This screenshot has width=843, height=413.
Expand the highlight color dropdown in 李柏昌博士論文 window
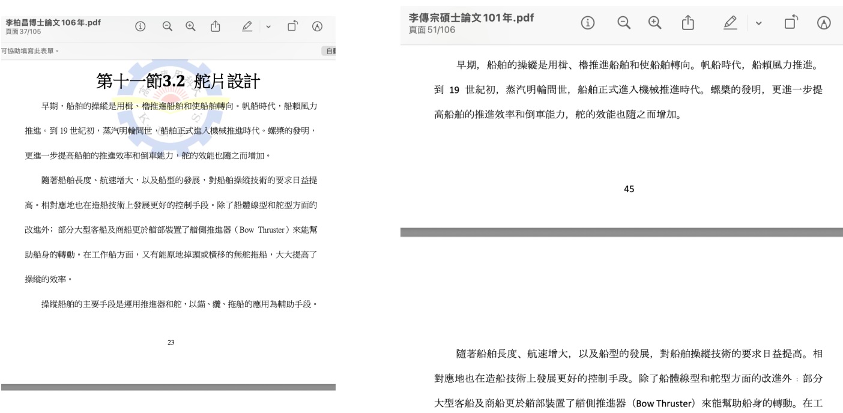pos(268,27)
